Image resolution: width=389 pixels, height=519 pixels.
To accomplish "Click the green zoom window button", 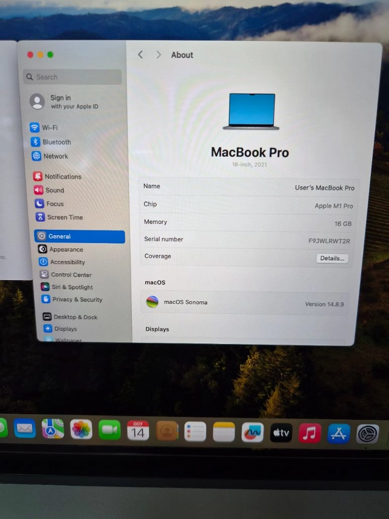I will 50,54.
